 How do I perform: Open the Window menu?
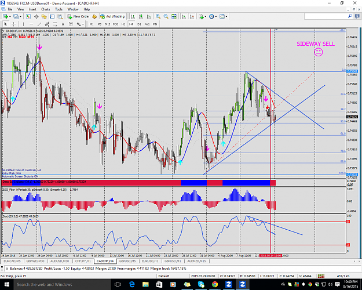(73, 9)
